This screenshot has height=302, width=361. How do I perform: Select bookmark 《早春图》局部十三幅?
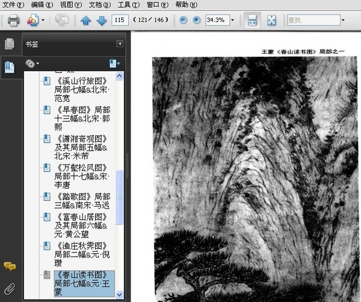click(82, 118)
